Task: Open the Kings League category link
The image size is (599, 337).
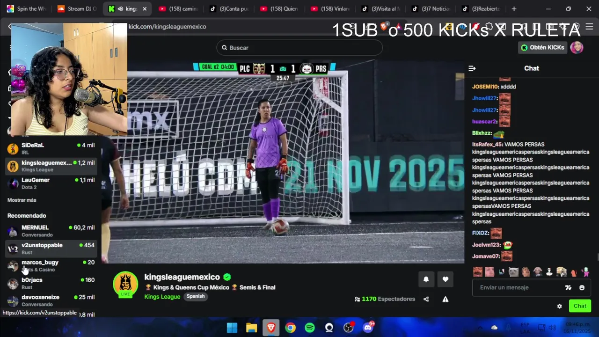Action: pyautogui.click(x=162, y=297)
